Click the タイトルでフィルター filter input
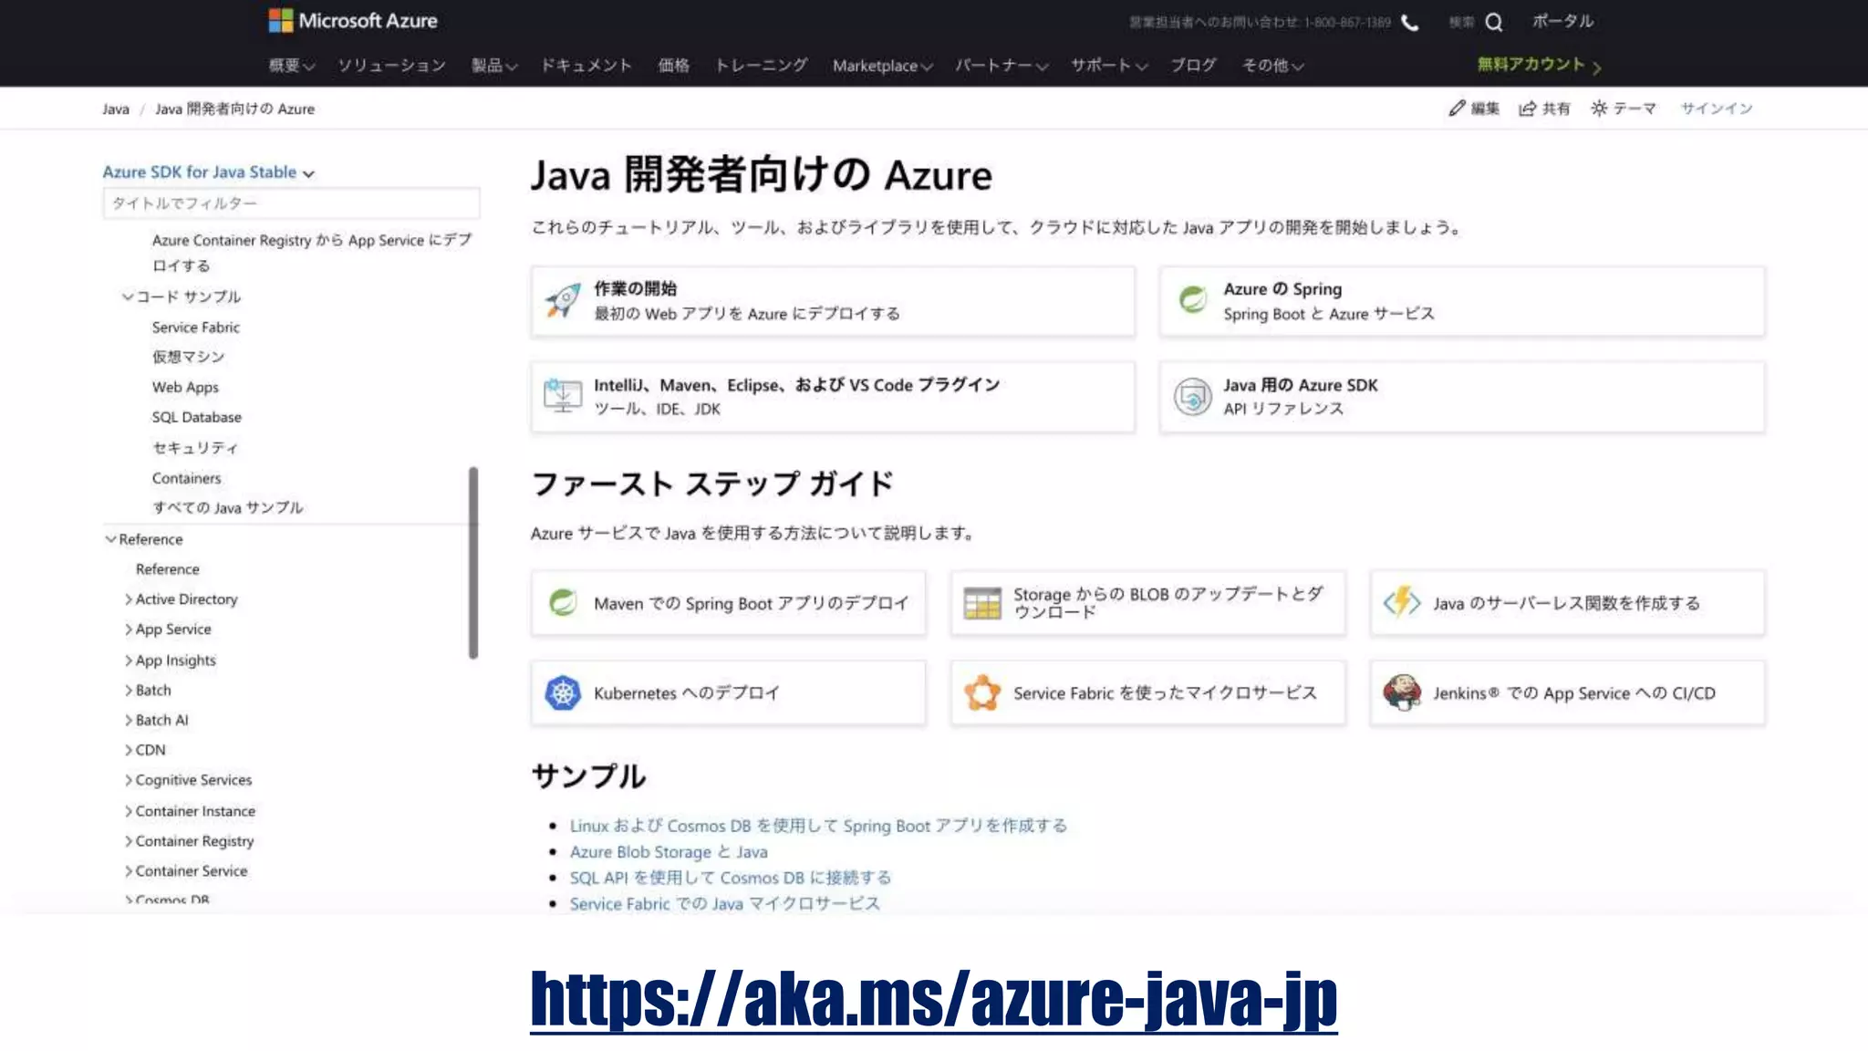 (291, 203)
